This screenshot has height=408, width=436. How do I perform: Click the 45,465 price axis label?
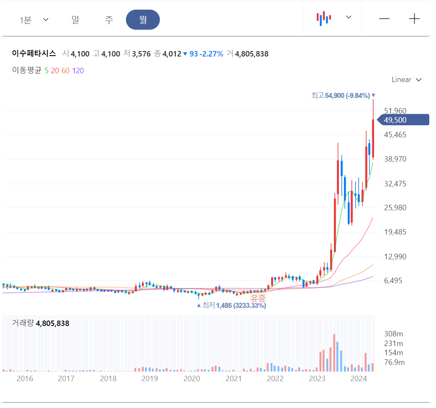click(x=395, y=135)
